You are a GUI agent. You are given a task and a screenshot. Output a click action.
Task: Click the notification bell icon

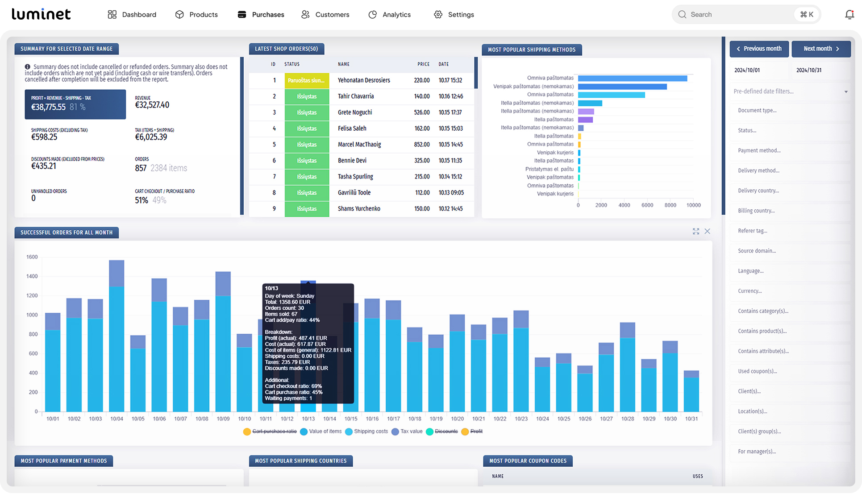(849, 15)
